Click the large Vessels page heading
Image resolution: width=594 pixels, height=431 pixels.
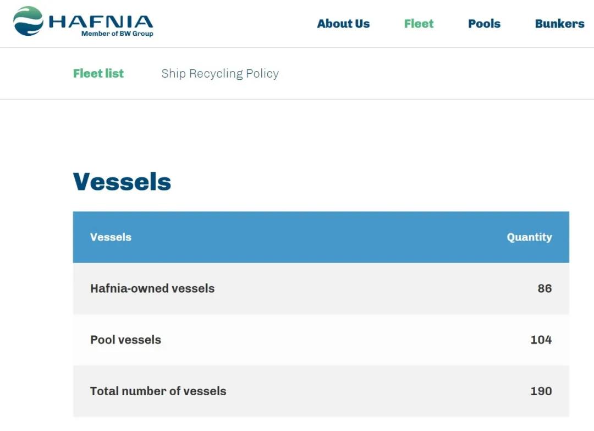point(122,182)
